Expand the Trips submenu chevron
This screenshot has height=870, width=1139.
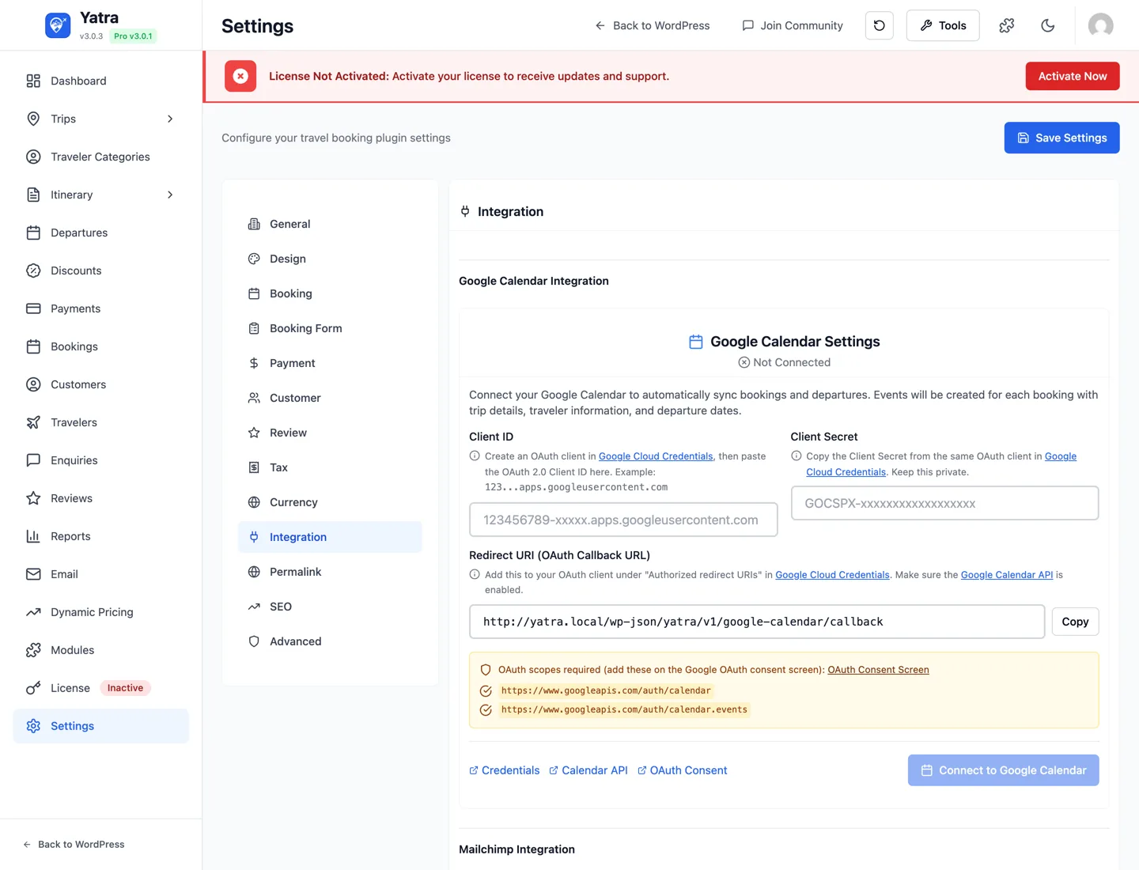pyautogui.click(x=170, y=119)
